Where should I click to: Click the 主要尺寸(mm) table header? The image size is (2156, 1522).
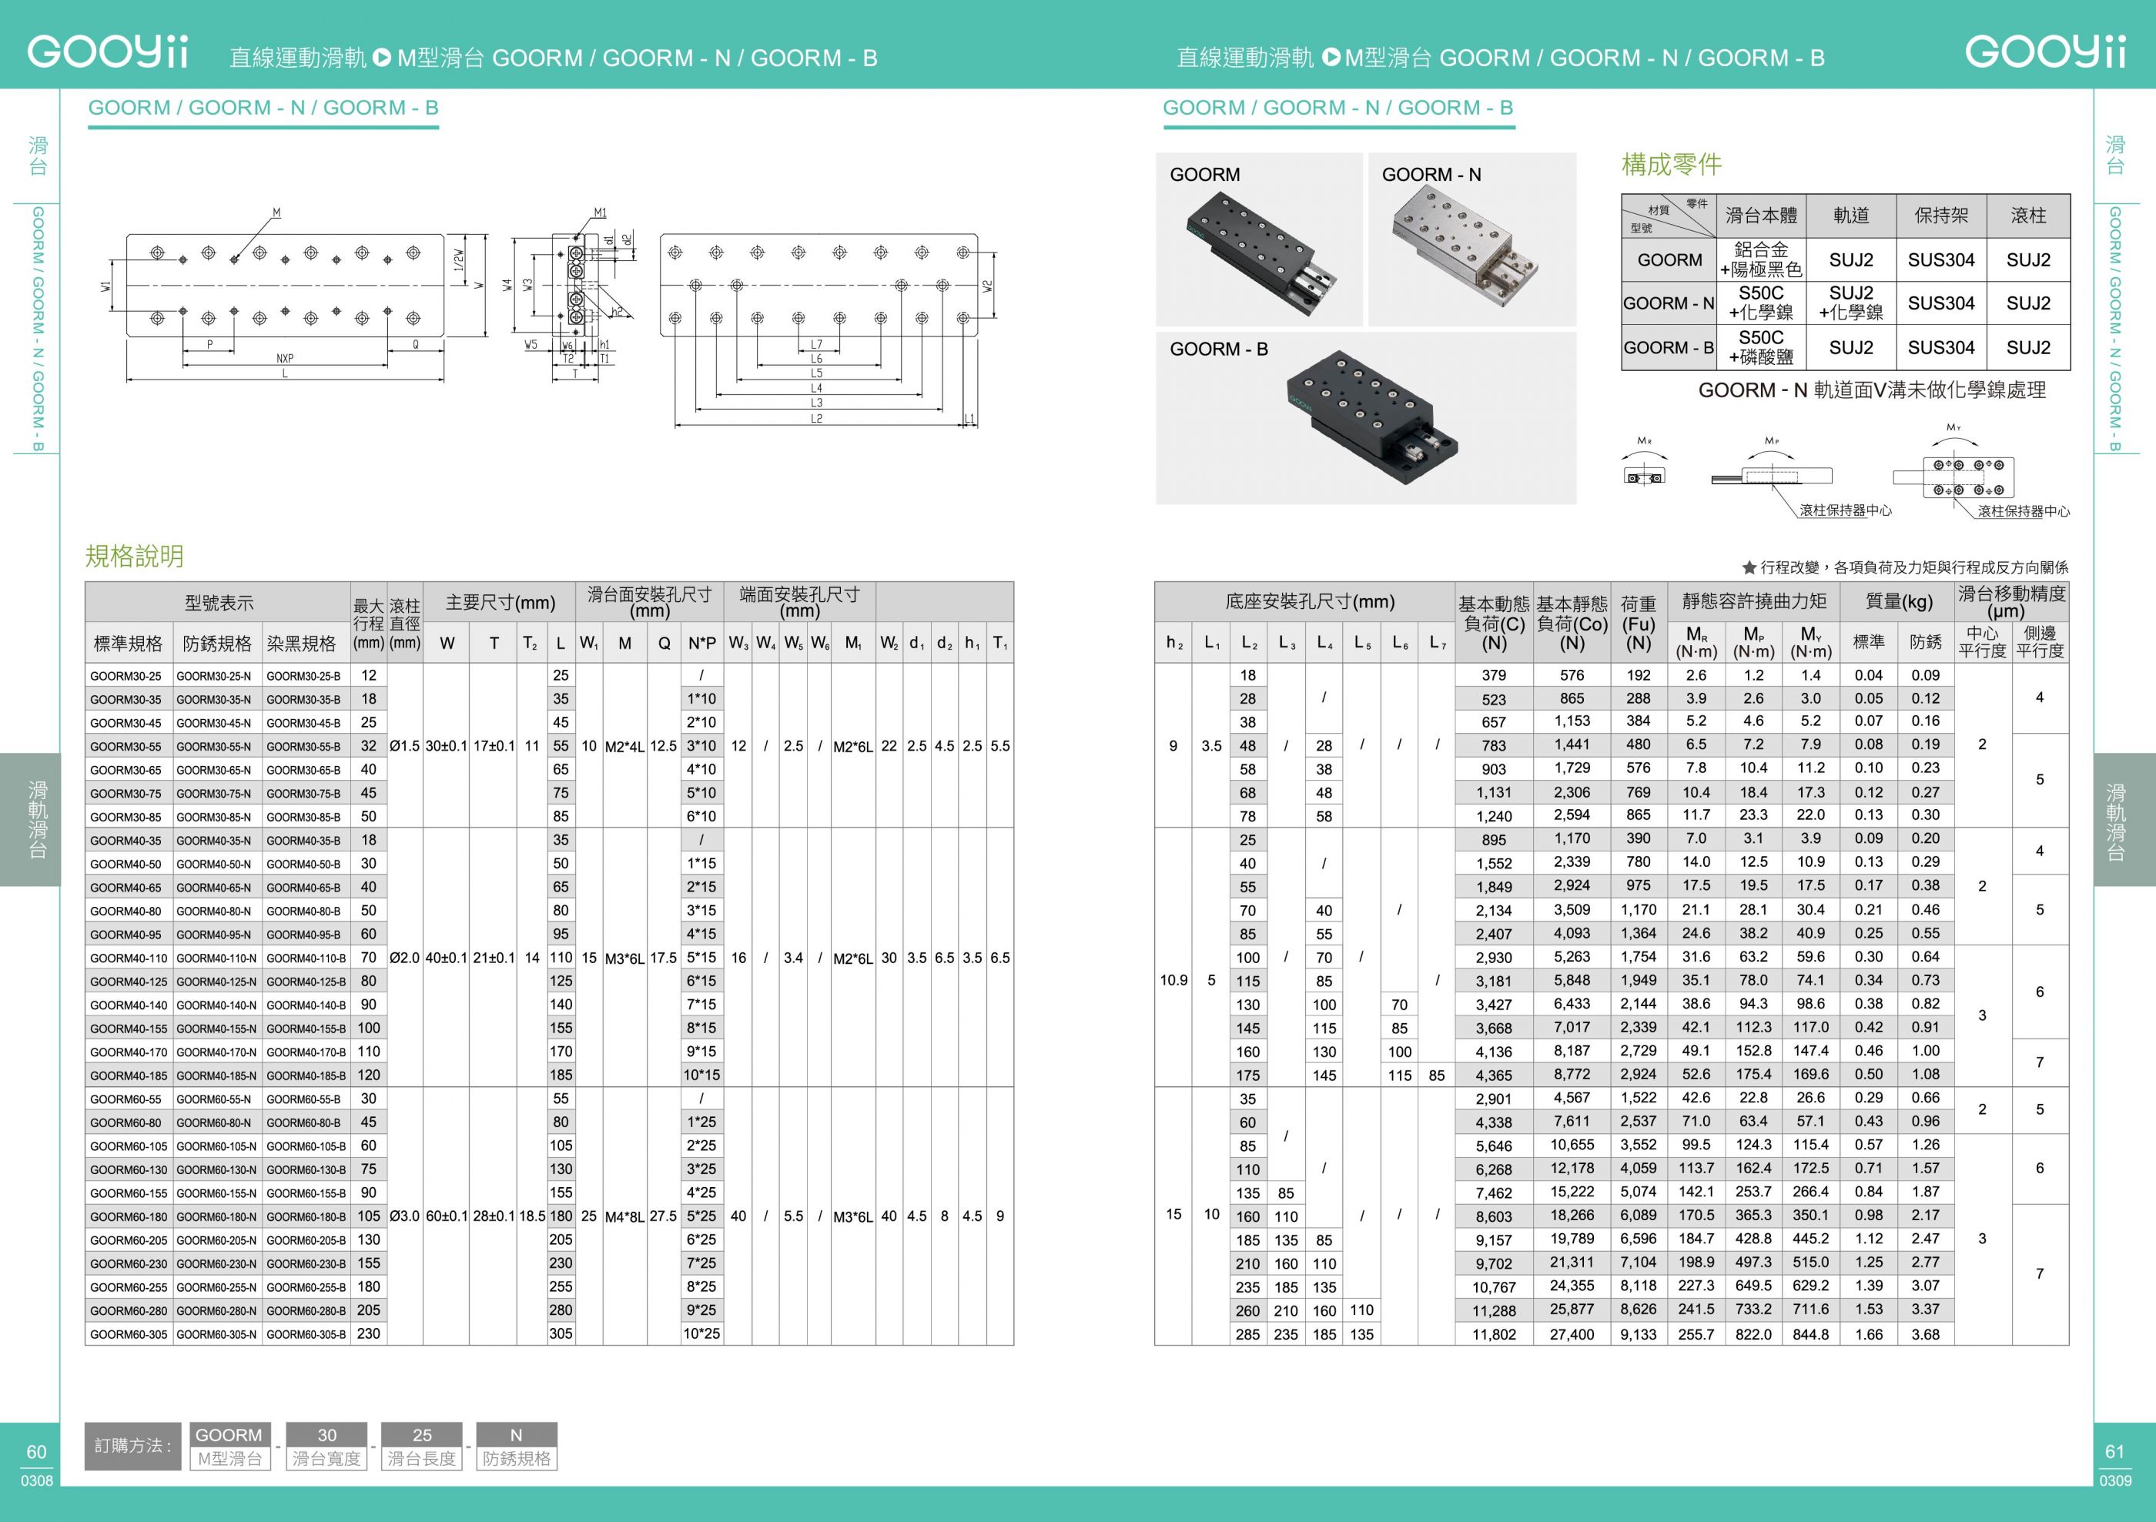point(500,603)
